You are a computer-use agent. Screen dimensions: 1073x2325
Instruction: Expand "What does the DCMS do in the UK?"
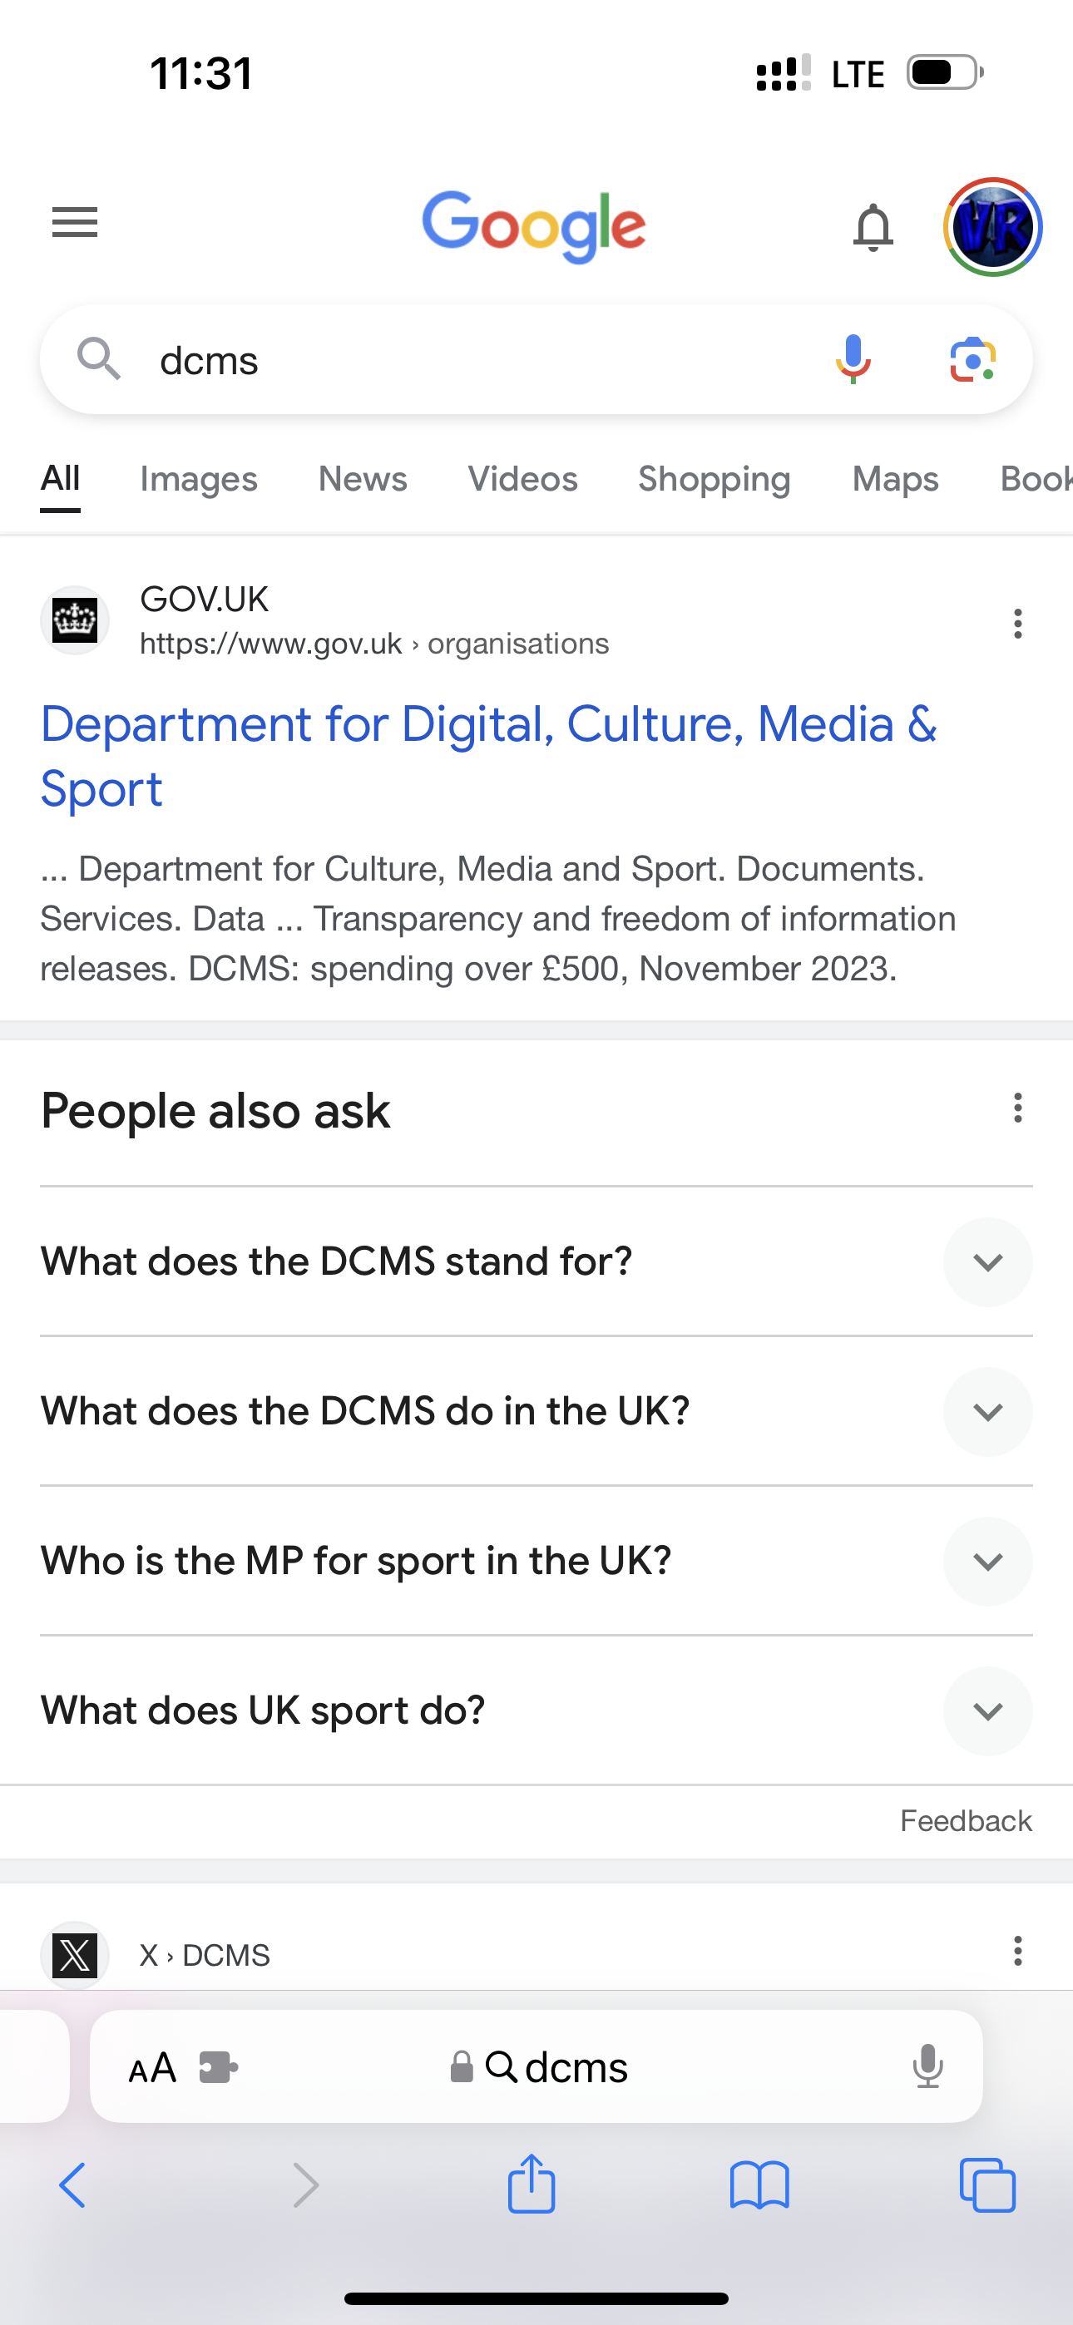987,1412
